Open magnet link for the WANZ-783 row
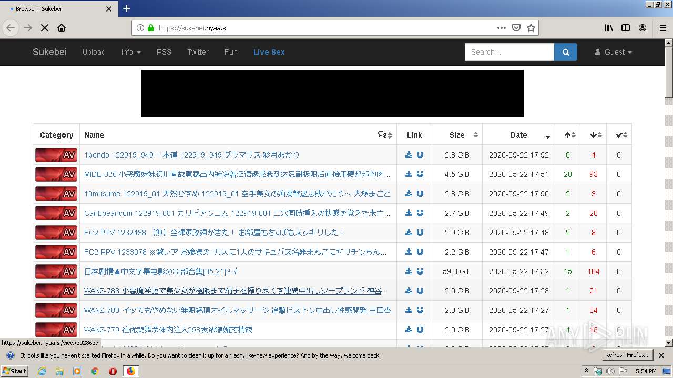Viewport: 673px width, 378px height. [x=420, y=291]
